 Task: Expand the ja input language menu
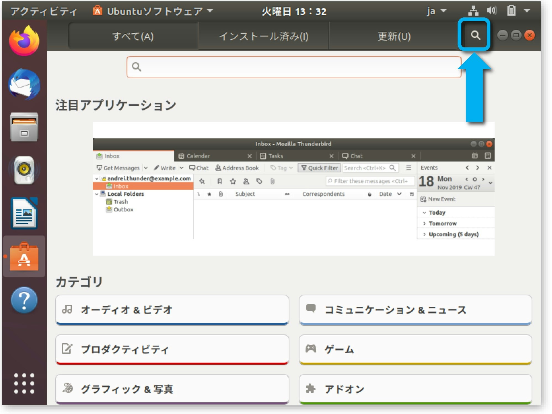[436, 11]
